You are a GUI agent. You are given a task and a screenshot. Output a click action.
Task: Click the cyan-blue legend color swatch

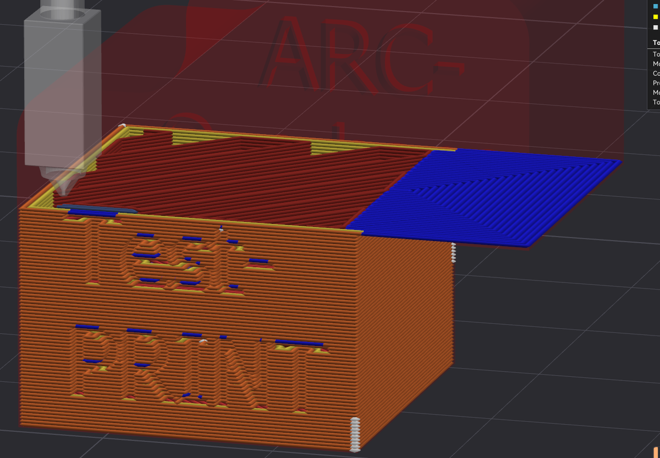pyautogui.click(x=655, y=6)
